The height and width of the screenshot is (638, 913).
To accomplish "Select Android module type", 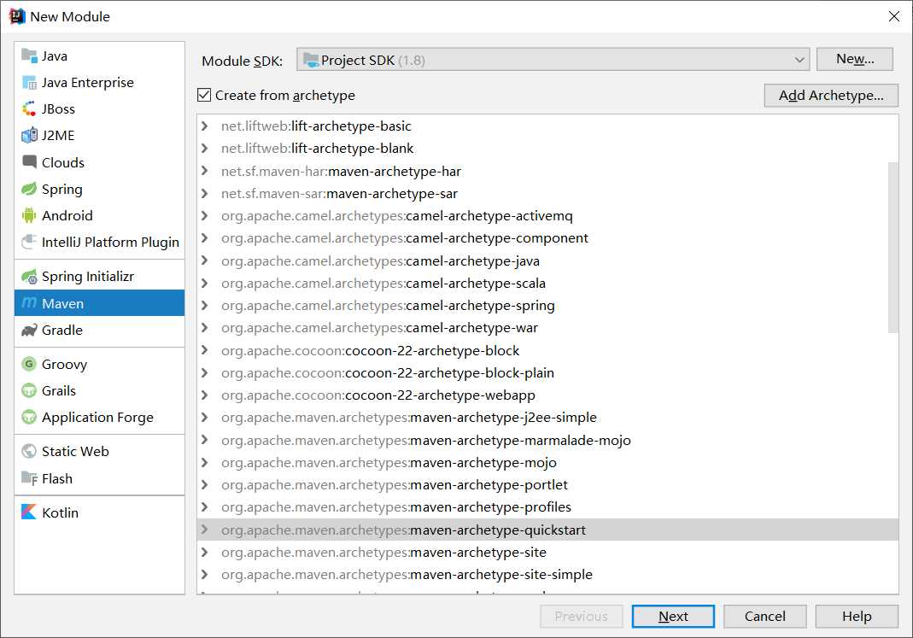I will (99, 215).
